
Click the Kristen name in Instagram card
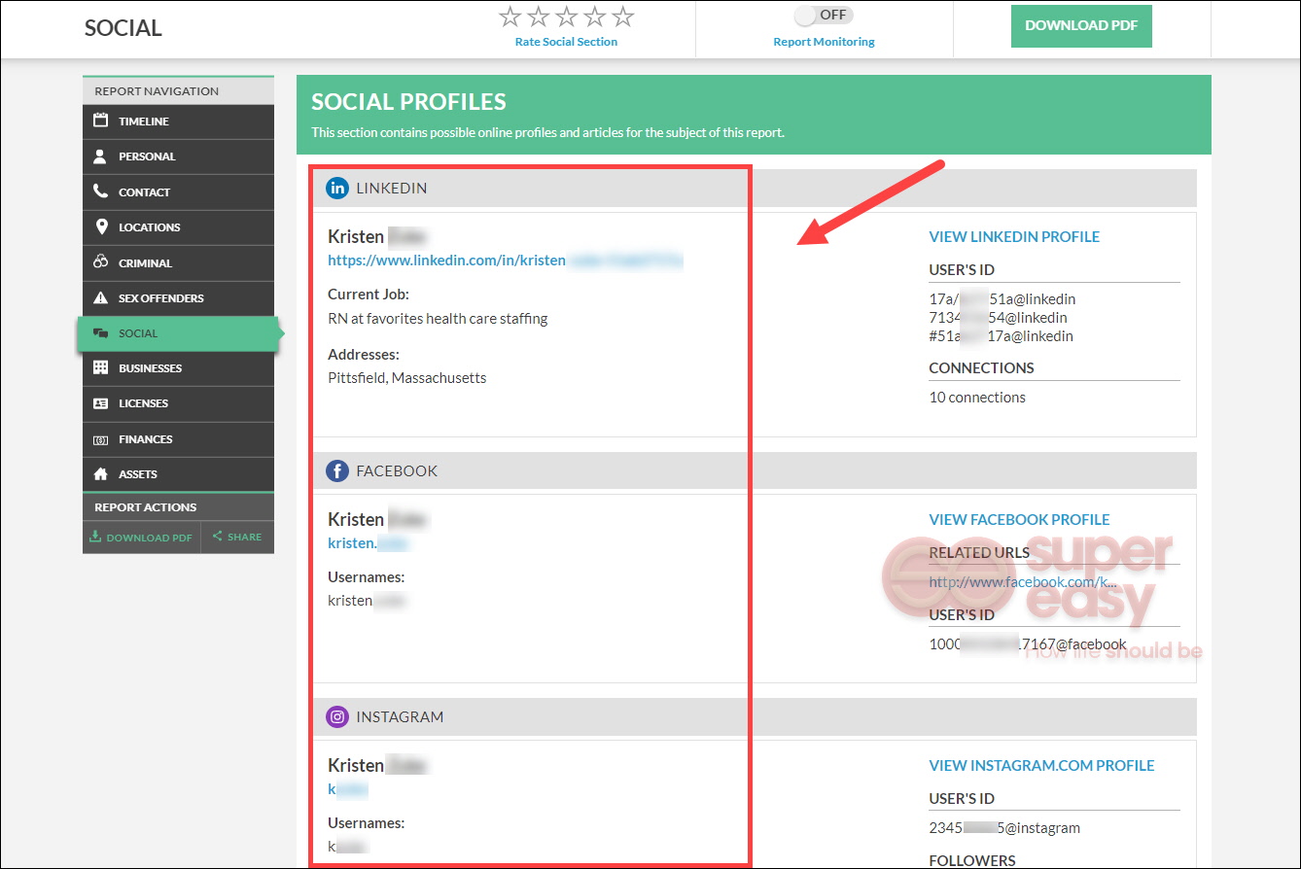click(x=378, y=765)
